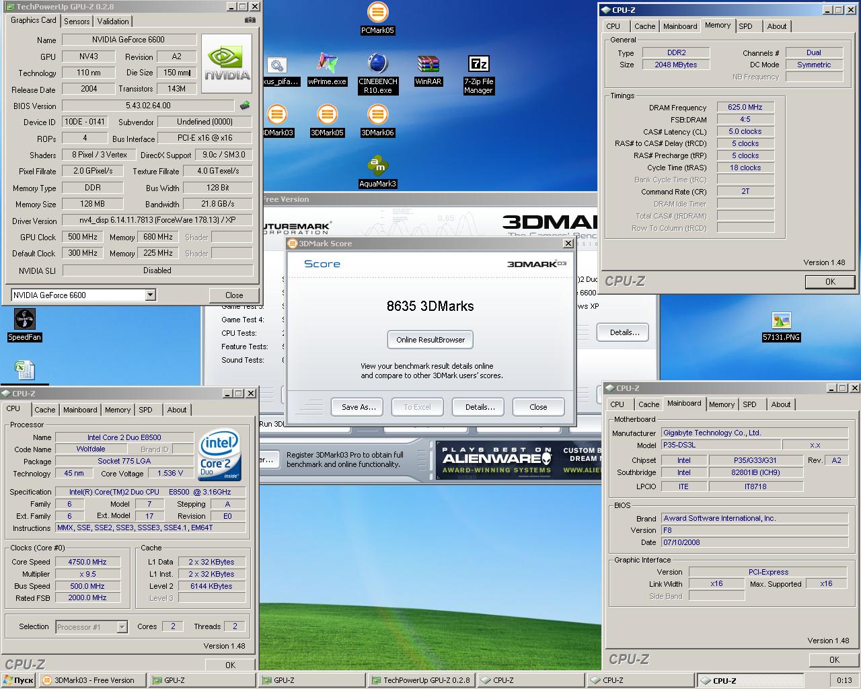This screenshot has width=861, height=689.
Task: Open the PCMark05 desktop icon
Action: [377, 18]
